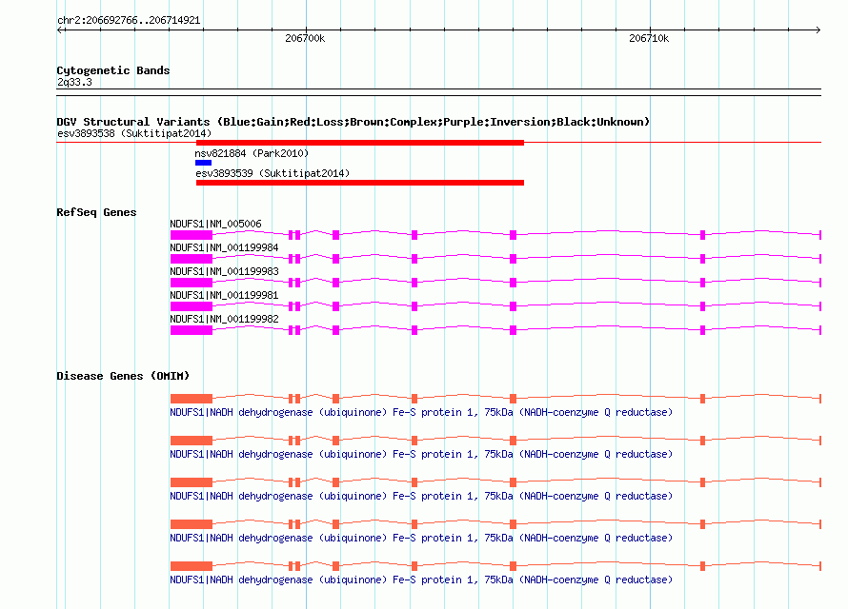
Task: Click the red loss bar of esv3893539
Action: pos(359,183)
